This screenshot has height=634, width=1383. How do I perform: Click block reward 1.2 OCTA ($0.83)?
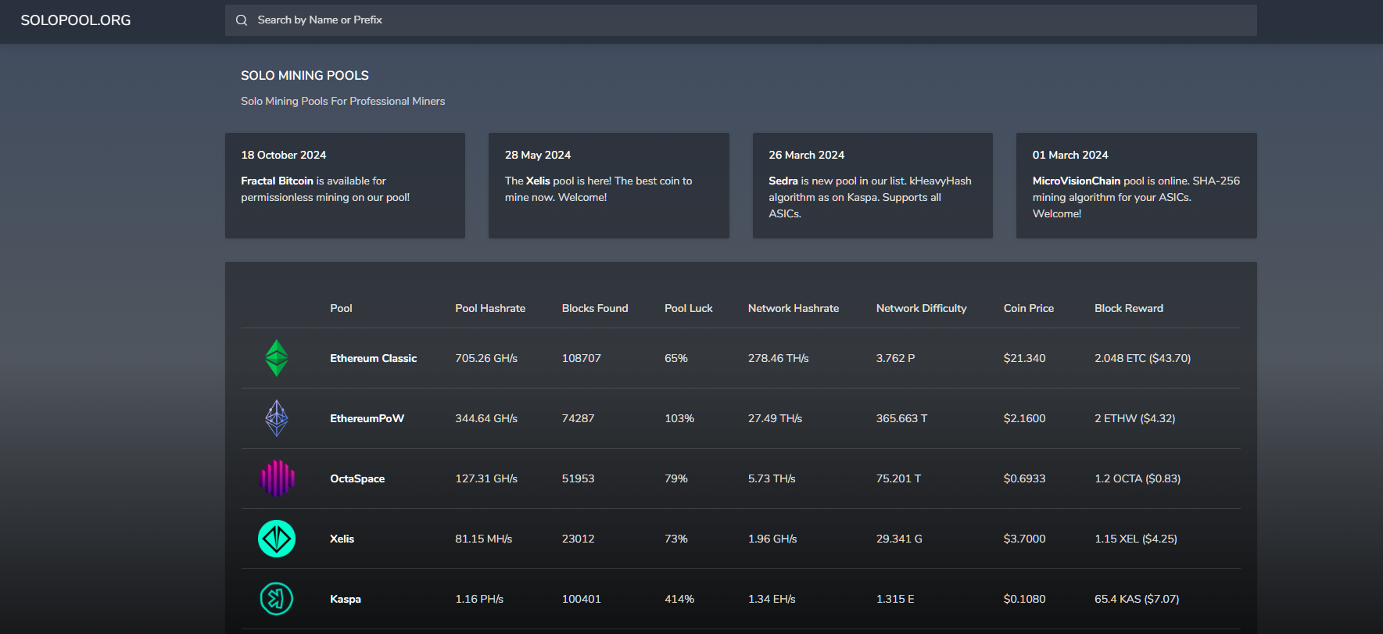point(1138,478)
